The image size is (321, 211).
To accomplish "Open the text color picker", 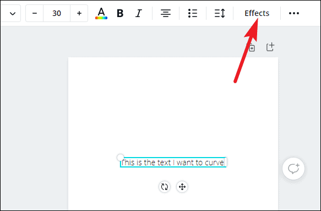I will coord(101,14).
